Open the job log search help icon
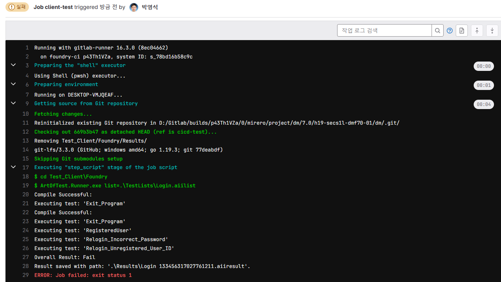501x282 pixels. [x=449, y=30]
